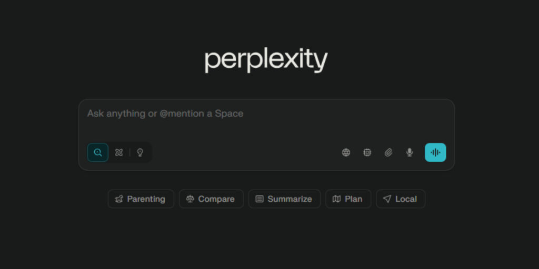Expand the Local suggestion chip label
539x269 pixels.
pos(406,199)
